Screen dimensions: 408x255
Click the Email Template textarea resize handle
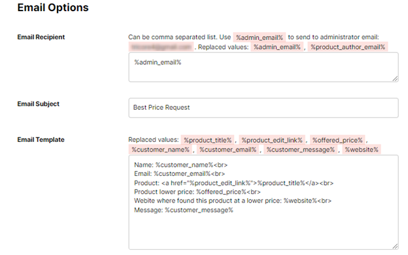click(x=395, y=246)
